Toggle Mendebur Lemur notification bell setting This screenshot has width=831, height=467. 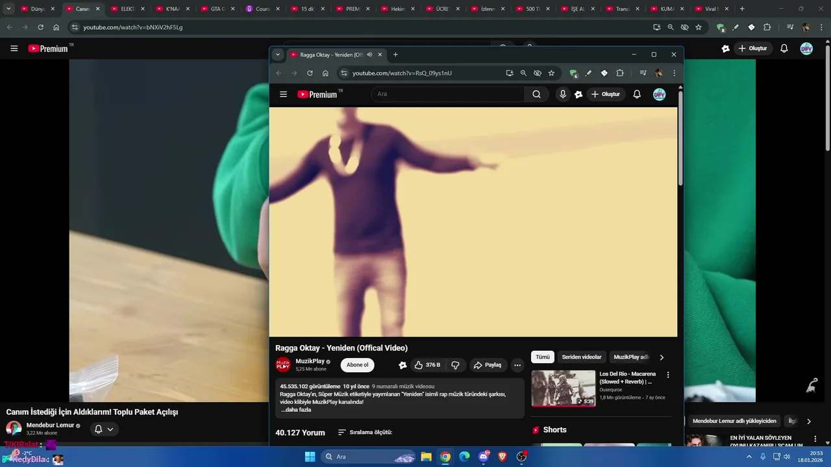[104, 429]
